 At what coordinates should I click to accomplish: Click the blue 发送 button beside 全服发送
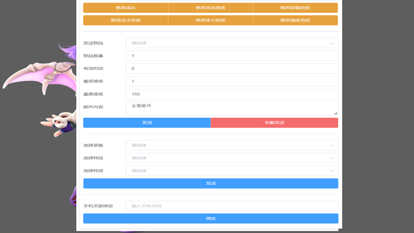147,123
